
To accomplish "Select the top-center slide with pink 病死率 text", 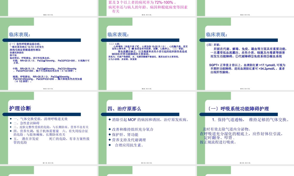I will coord(147,7).
